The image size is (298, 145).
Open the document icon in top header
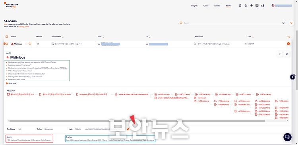coord(240,6)
